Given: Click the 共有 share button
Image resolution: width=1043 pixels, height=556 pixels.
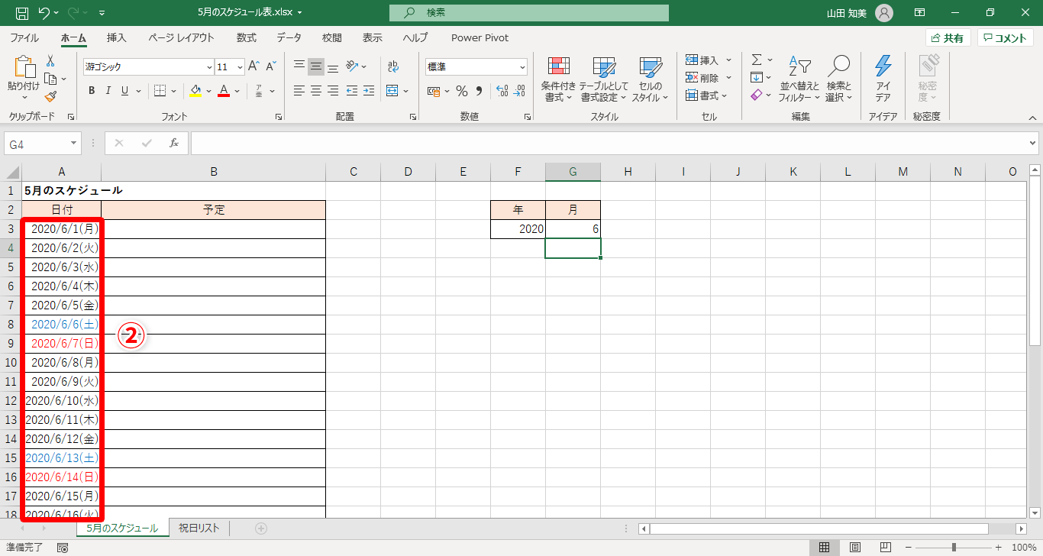Looking at the screenshot, I should (948, 37).
